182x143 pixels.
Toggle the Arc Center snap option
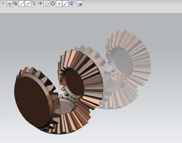47,3
